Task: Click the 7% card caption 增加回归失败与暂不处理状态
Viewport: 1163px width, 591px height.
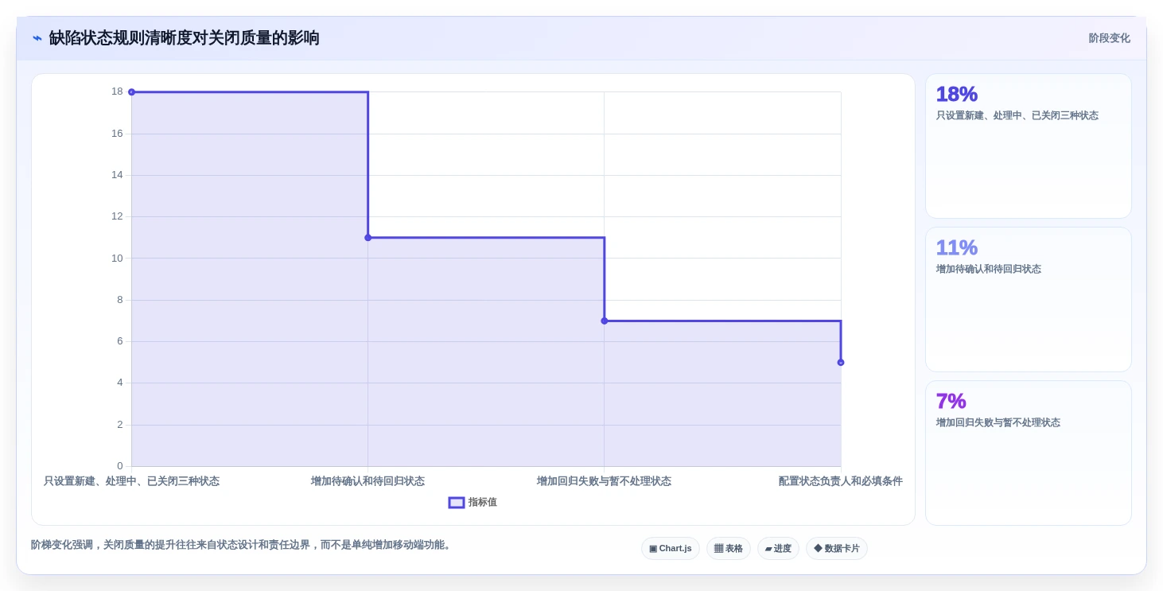Action: (998, 422)
